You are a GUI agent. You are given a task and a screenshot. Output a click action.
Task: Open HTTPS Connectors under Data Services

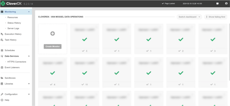pos(17,62)
